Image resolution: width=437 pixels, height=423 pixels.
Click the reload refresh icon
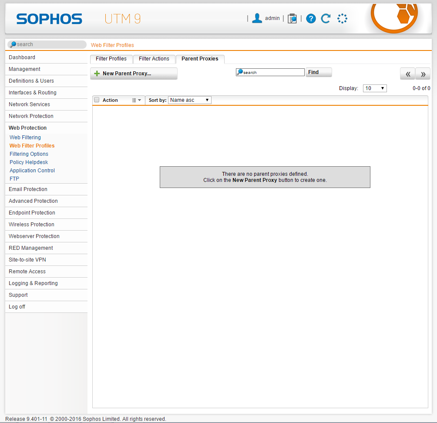pos(326,19)
